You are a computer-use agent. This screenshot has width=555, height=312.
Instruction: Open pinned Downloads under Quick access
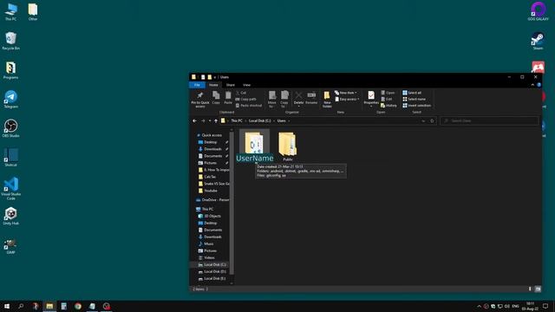pyautogui.click(x=212, y=149)
